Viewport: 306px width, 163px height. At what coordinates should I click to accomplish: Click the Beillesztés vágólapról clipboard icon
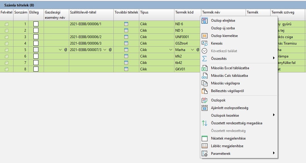[205, 91]
